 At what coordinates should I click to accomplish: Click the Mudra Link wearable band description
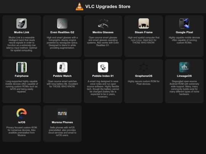point(21,44)
